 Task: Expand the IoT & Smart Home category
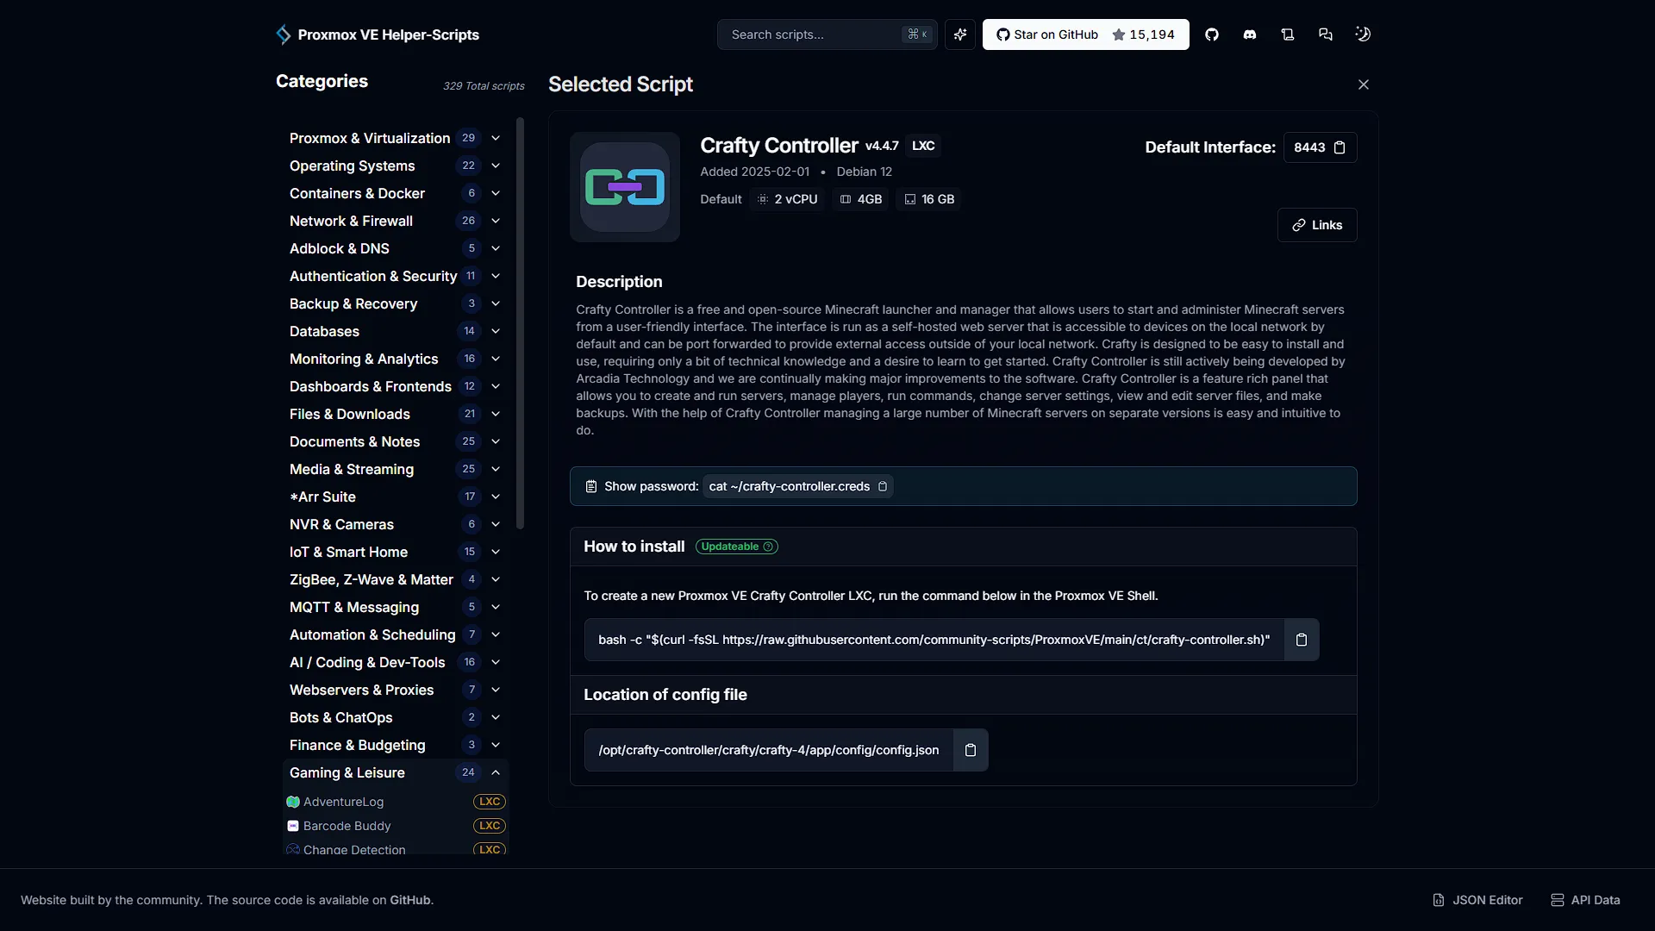pos(396,552)
